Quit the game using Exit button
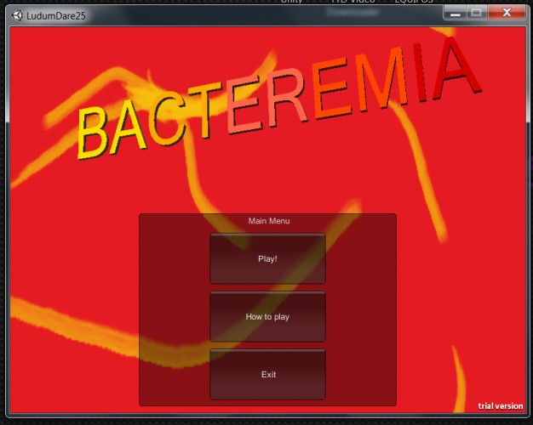533x425 pixels. pos(267,374)
